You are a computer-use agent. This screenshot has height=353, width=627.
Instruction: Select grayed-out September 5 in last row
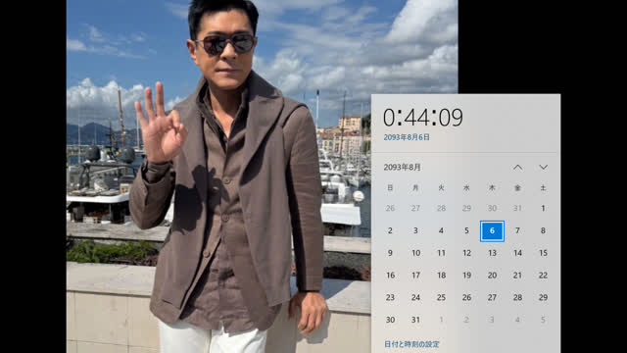543,320
